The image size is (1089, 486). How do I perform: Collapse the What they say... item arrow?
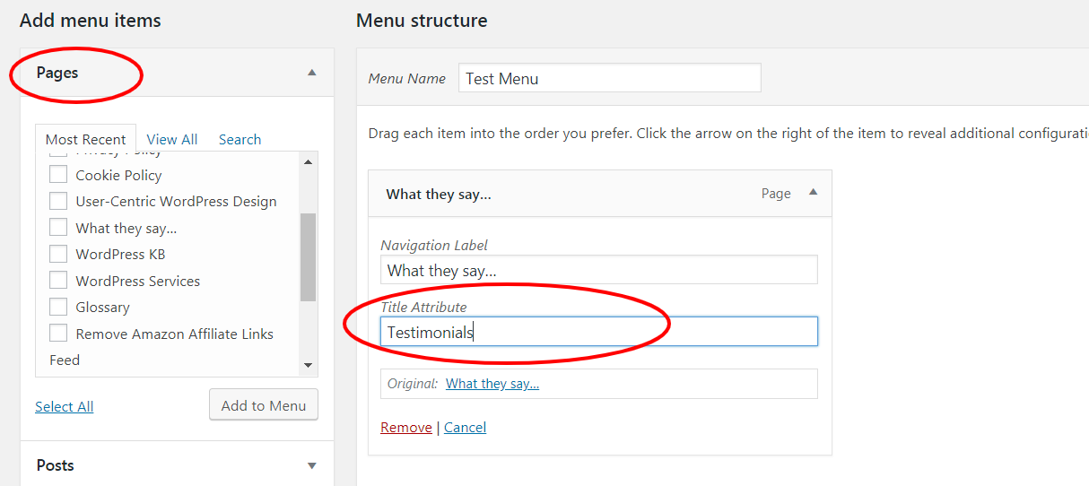(x=813, y=192)
